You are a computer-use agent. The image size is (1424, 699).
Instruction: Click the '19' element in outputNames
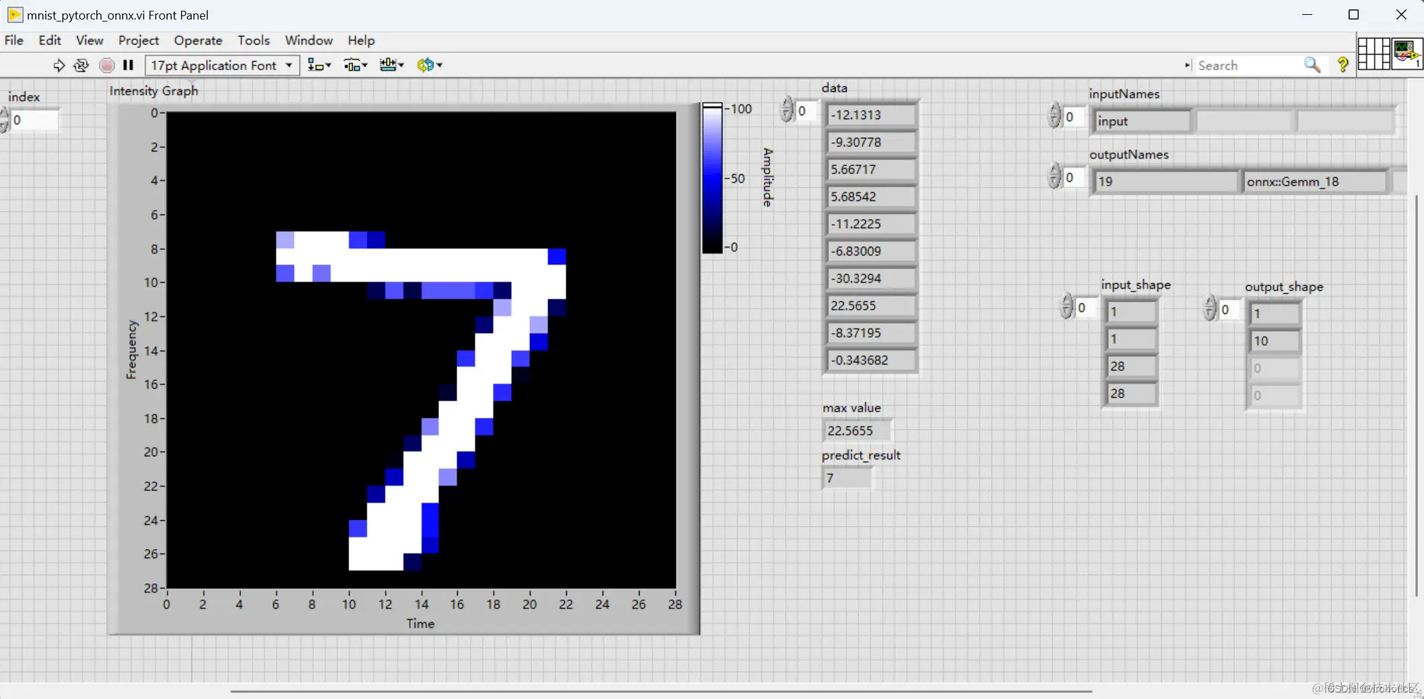coord(1166,182)
